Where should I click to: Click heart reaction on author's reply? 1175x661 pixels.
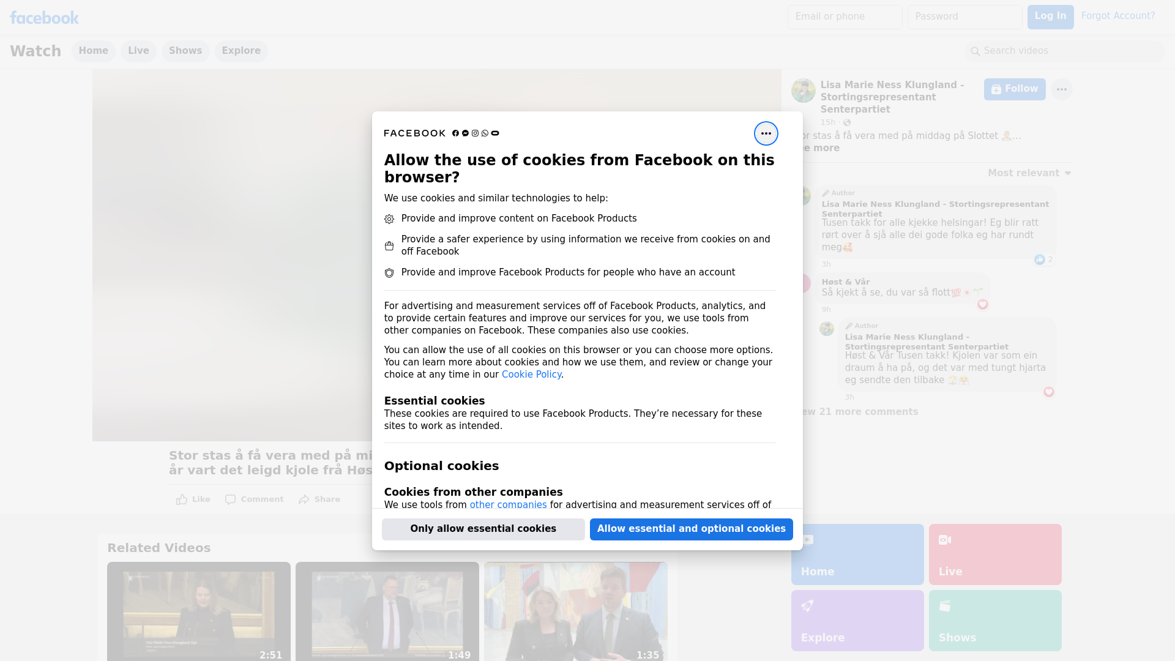(1049, 392)
